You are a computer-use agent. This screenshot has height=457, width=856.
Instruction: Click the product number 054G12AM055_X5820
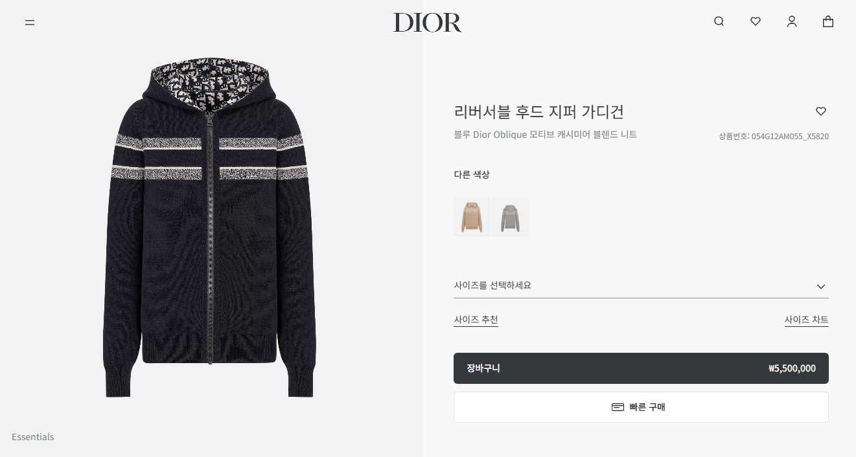[x=790, y=137]
